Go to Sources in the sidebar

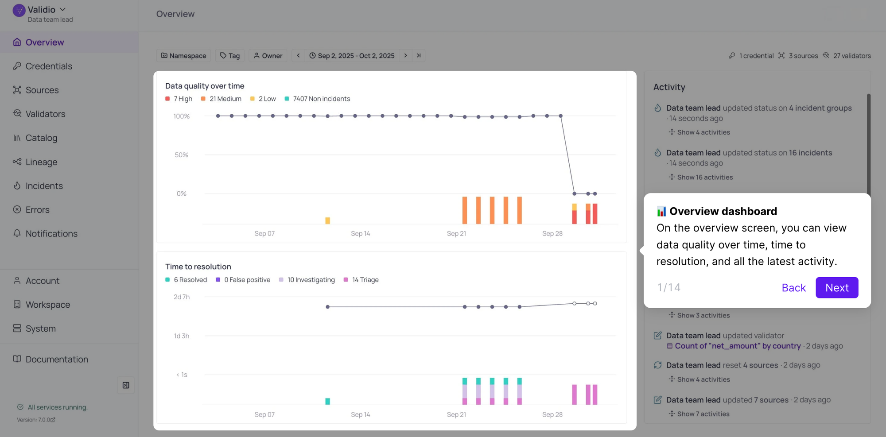(42, 90)
